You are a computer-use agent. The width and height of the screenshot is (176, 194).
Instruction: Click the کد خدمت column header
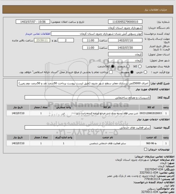click(151, 137)
